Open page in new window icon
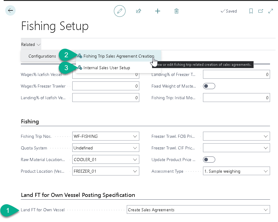 pyautogui.click(x=261, y=11)
